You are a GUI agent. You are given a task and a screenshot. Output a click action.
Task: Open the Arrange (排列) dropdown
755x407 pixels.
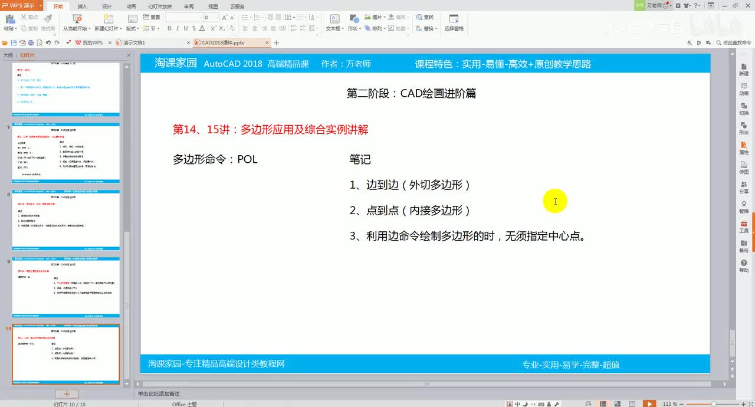click(x=375, y=28)
